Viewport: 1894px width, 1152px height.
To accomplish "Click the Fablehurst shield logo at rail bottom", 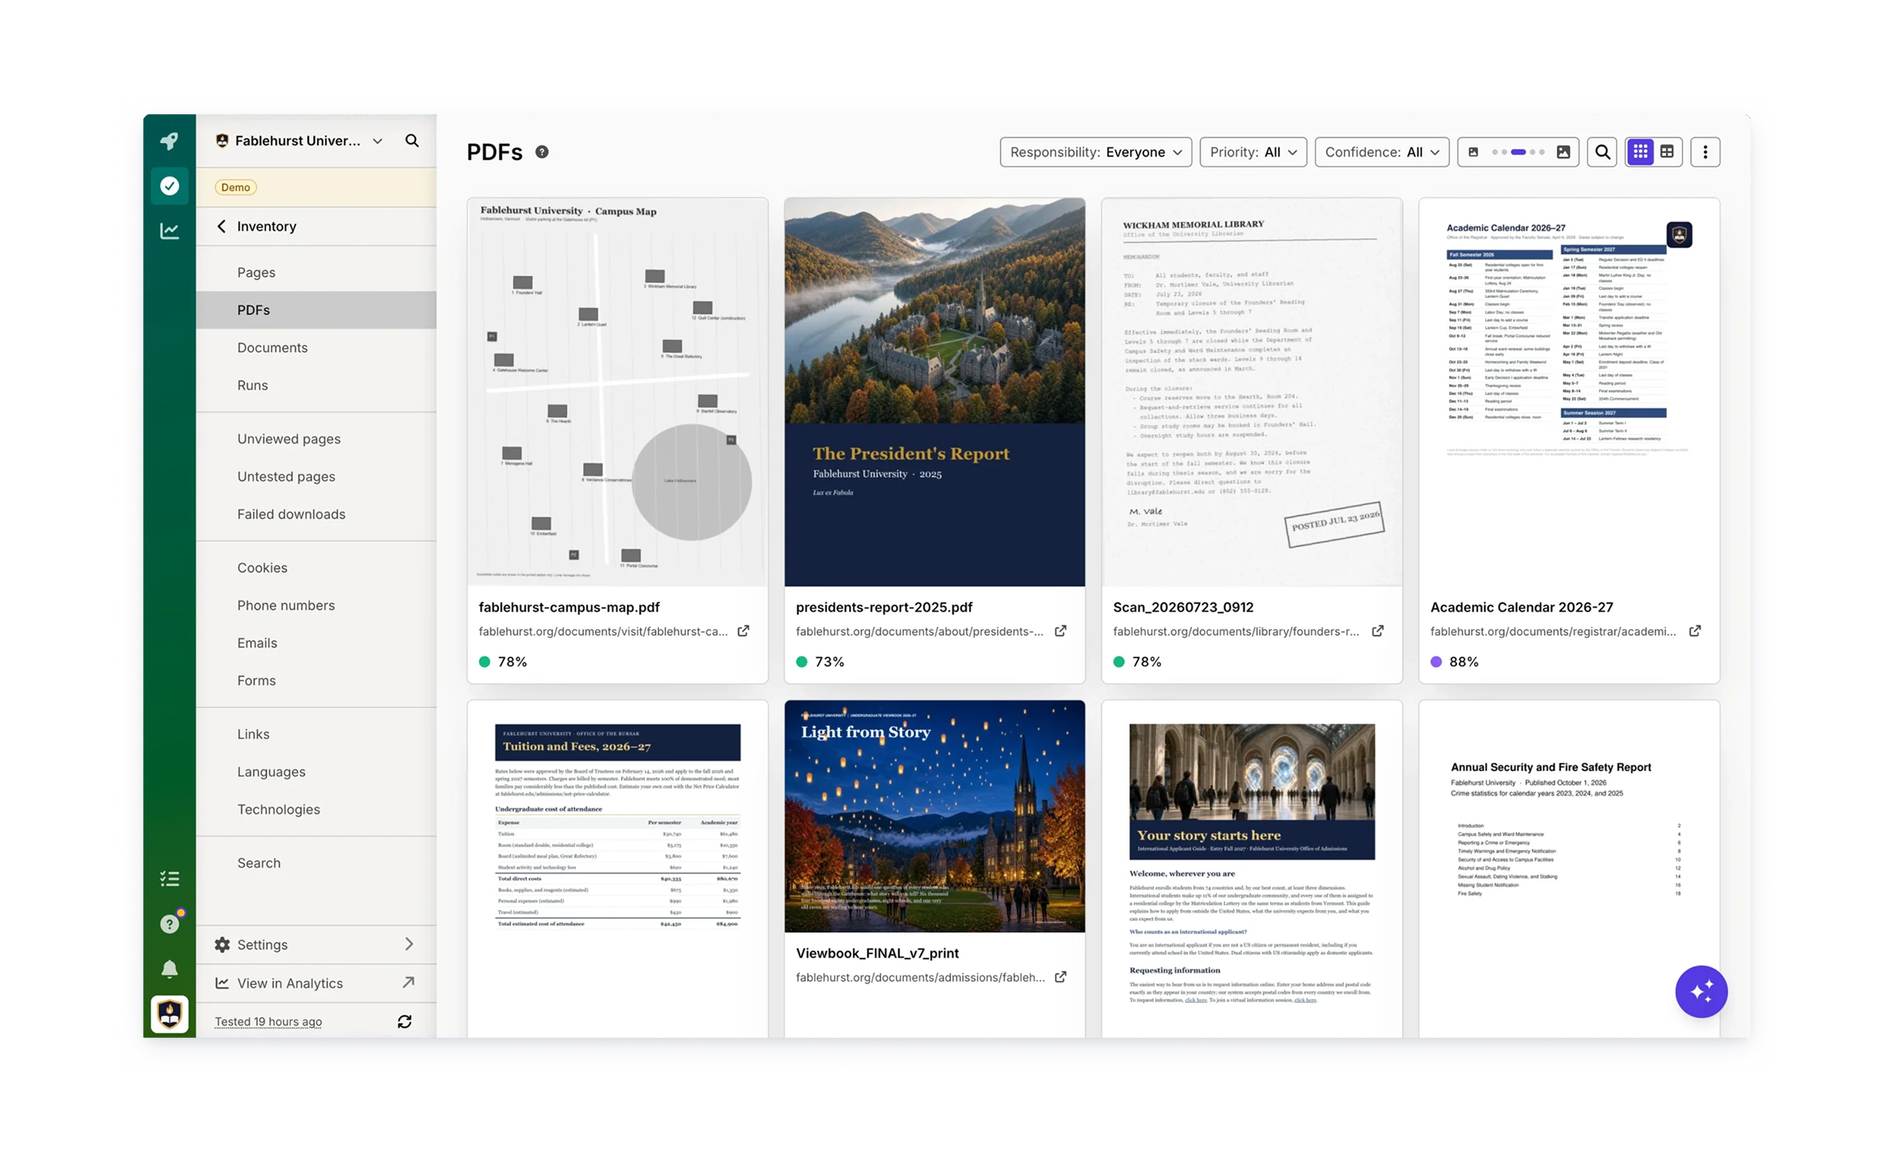I will coord(169,1014).
